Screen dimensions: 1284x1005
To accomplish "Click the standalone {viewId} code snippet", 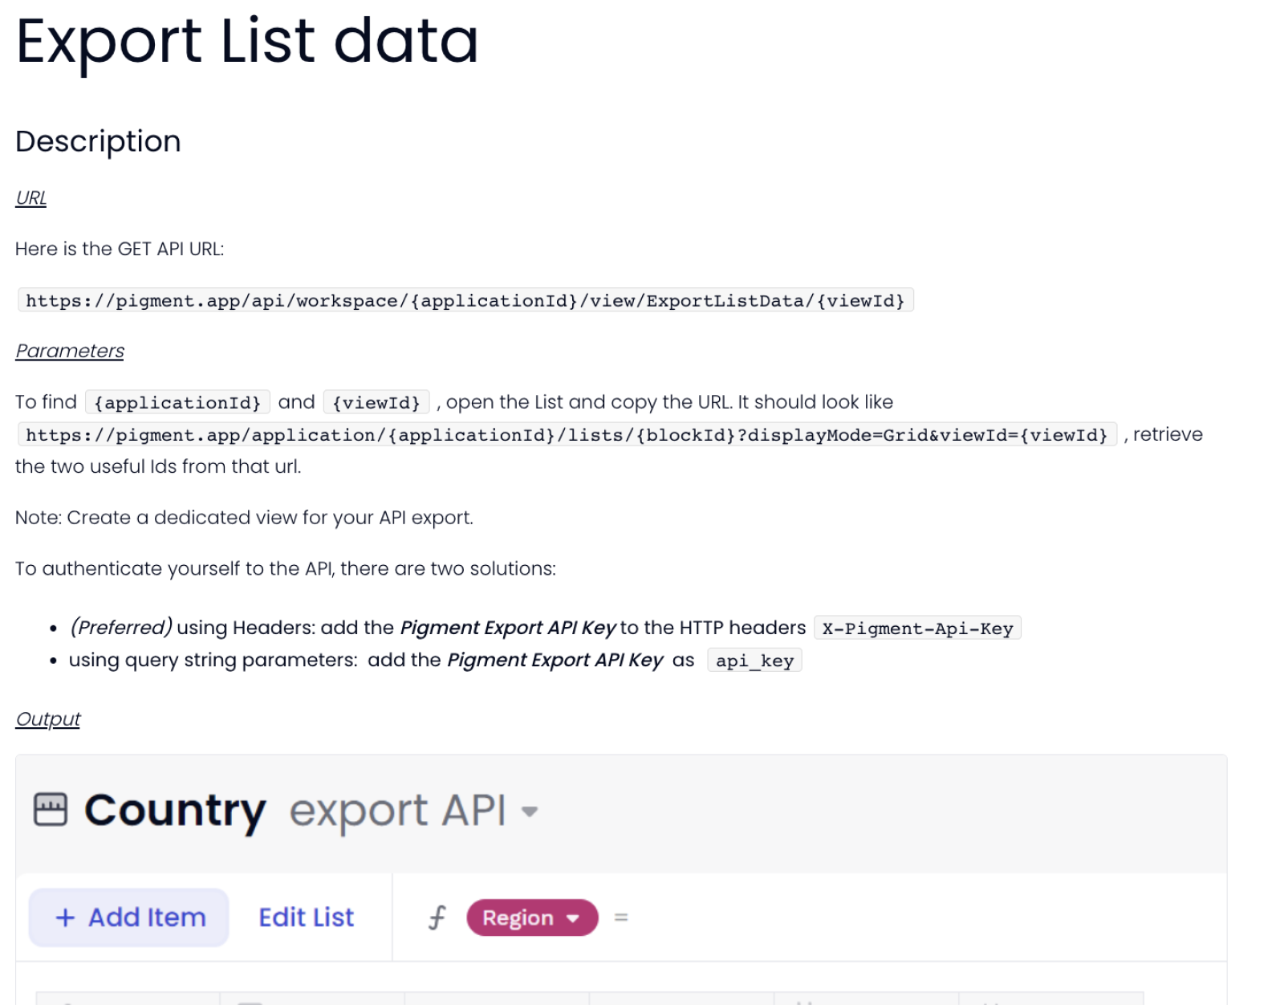I will point(376,402).
